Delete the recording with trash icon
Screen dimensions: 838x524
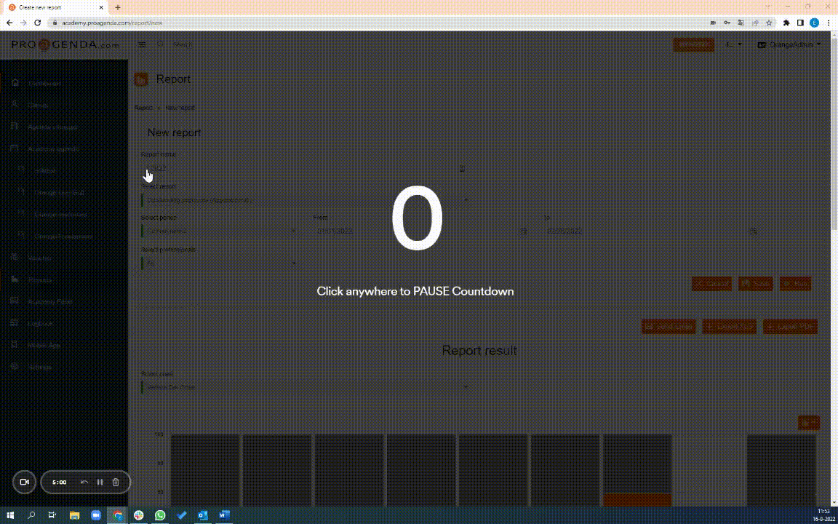coord(116,482)
